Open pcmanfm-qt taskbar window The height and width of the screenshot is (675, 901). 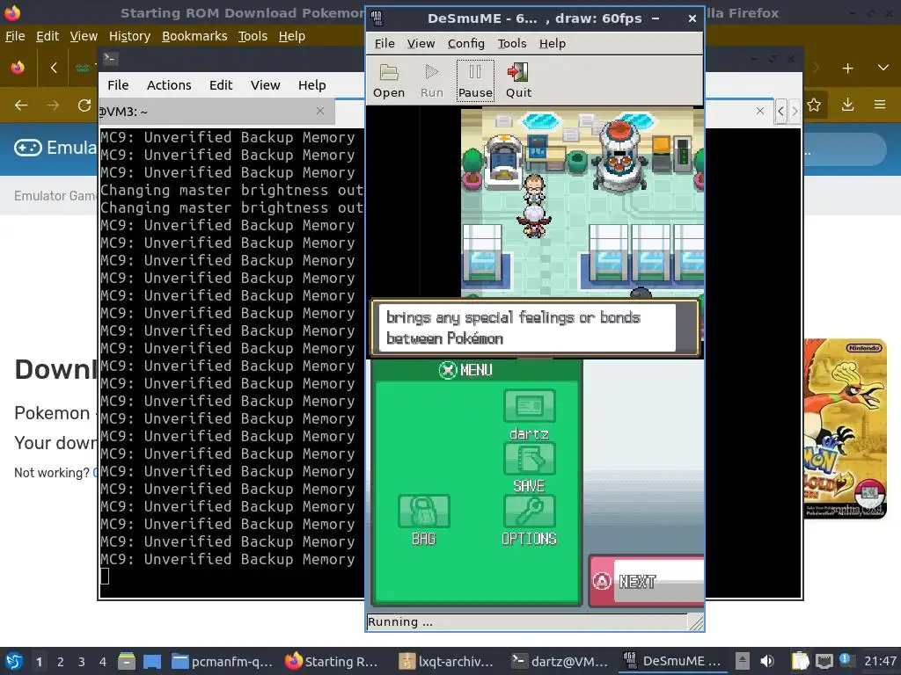pos(222,661)
